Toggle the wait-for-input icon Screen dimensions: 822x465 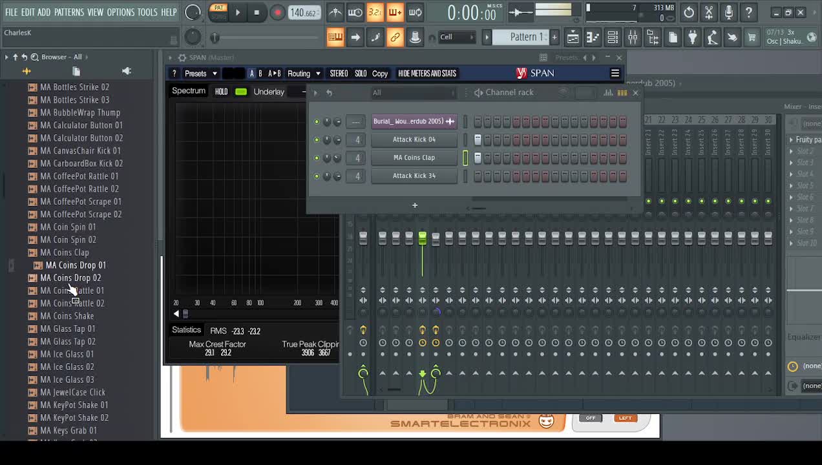point(355,12)
